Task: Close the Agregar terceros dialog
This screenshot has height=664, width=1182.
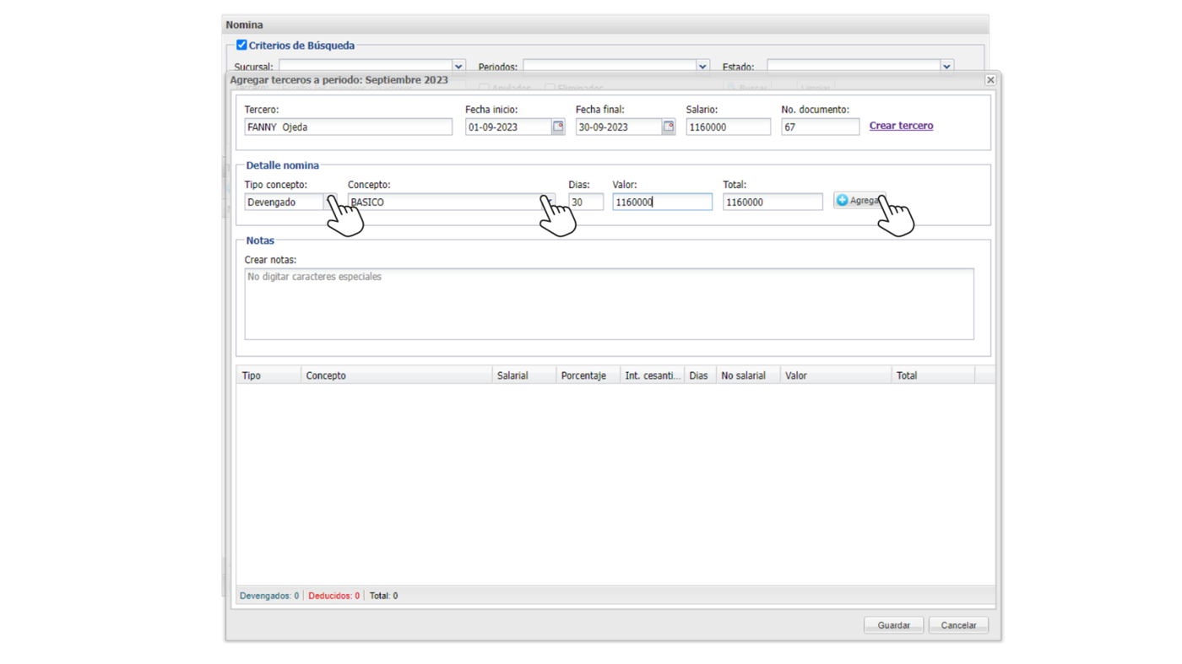Action: tap(990, 80)
